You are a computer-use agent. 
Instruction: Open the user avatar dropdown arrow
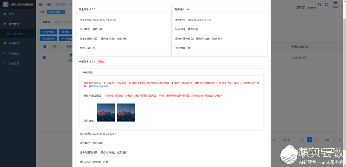point(342,6)
